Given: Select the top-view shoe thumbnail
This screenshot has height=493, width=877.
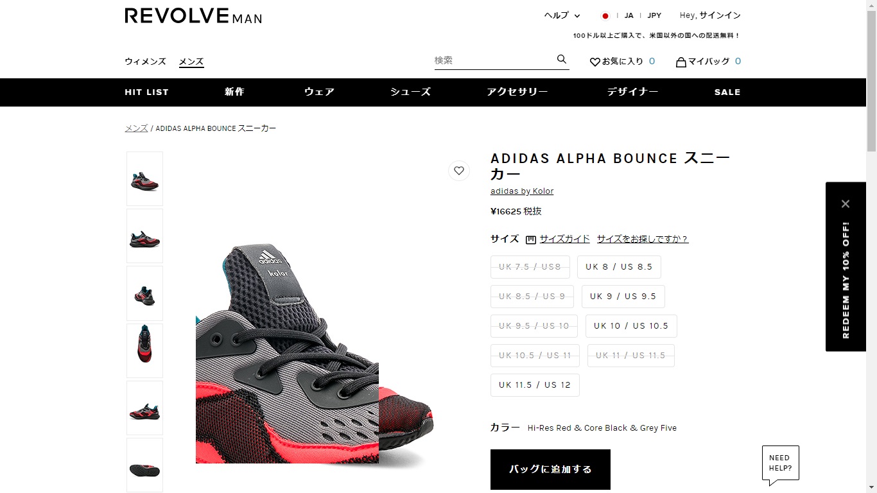Looking at the screenshot, I should coord(144,350).
